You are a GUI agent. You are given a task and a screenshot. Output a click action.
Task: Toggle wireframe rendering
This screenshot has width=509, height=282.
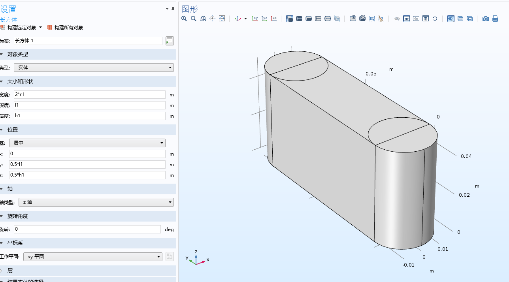pos(470,19)
